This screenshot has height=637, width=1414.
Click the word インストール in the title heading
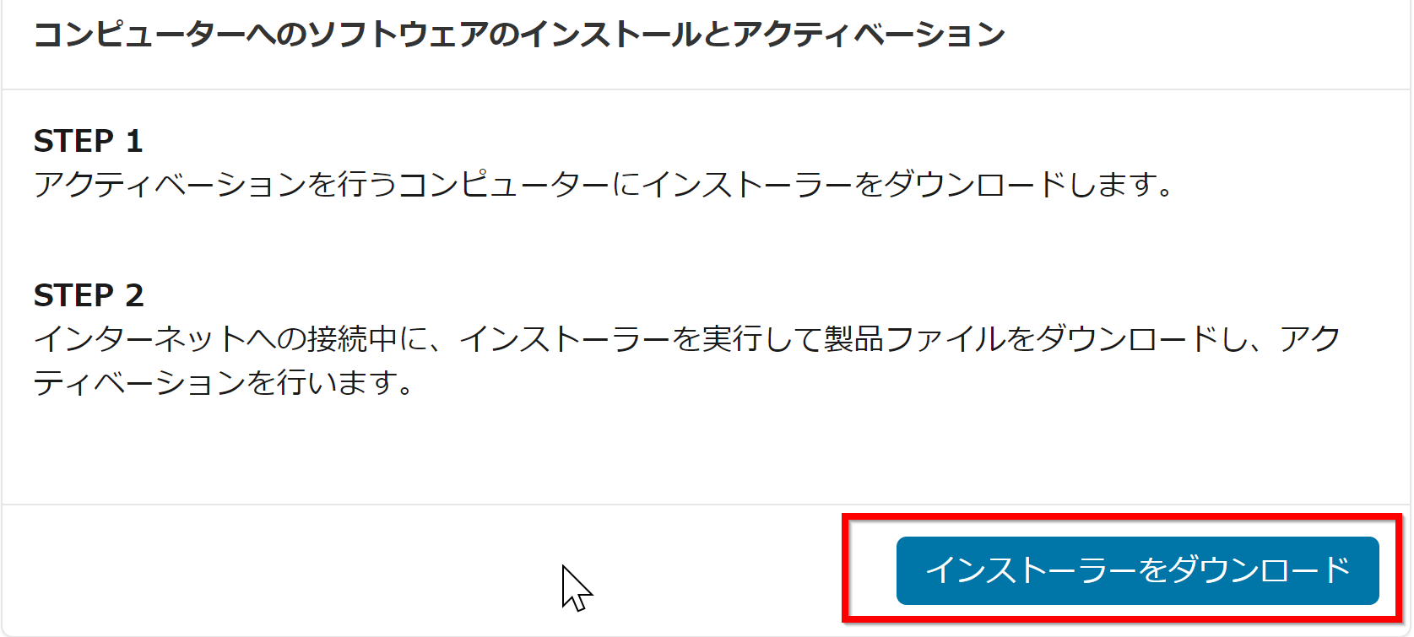click(x=610, y=35)
